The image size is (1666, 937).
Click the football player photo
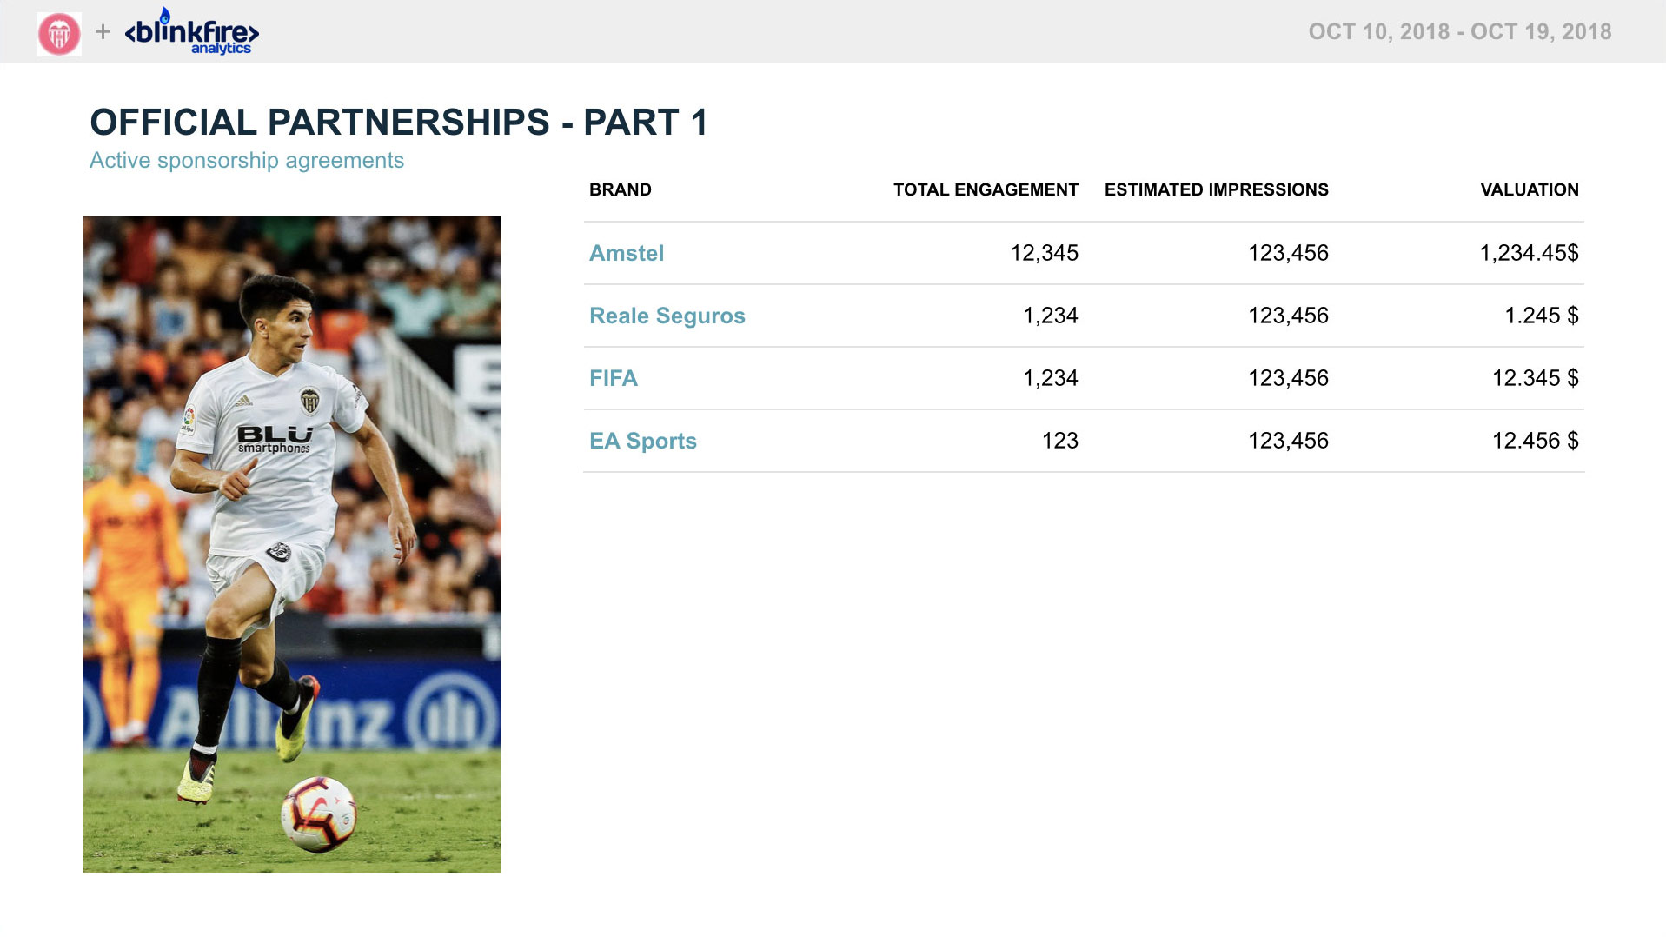pyautogui.click(x=292, y=543)
